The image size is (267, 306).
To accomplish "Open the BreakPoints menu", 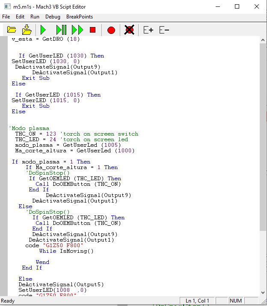I will pyautogui.click(x=80, y=17).
